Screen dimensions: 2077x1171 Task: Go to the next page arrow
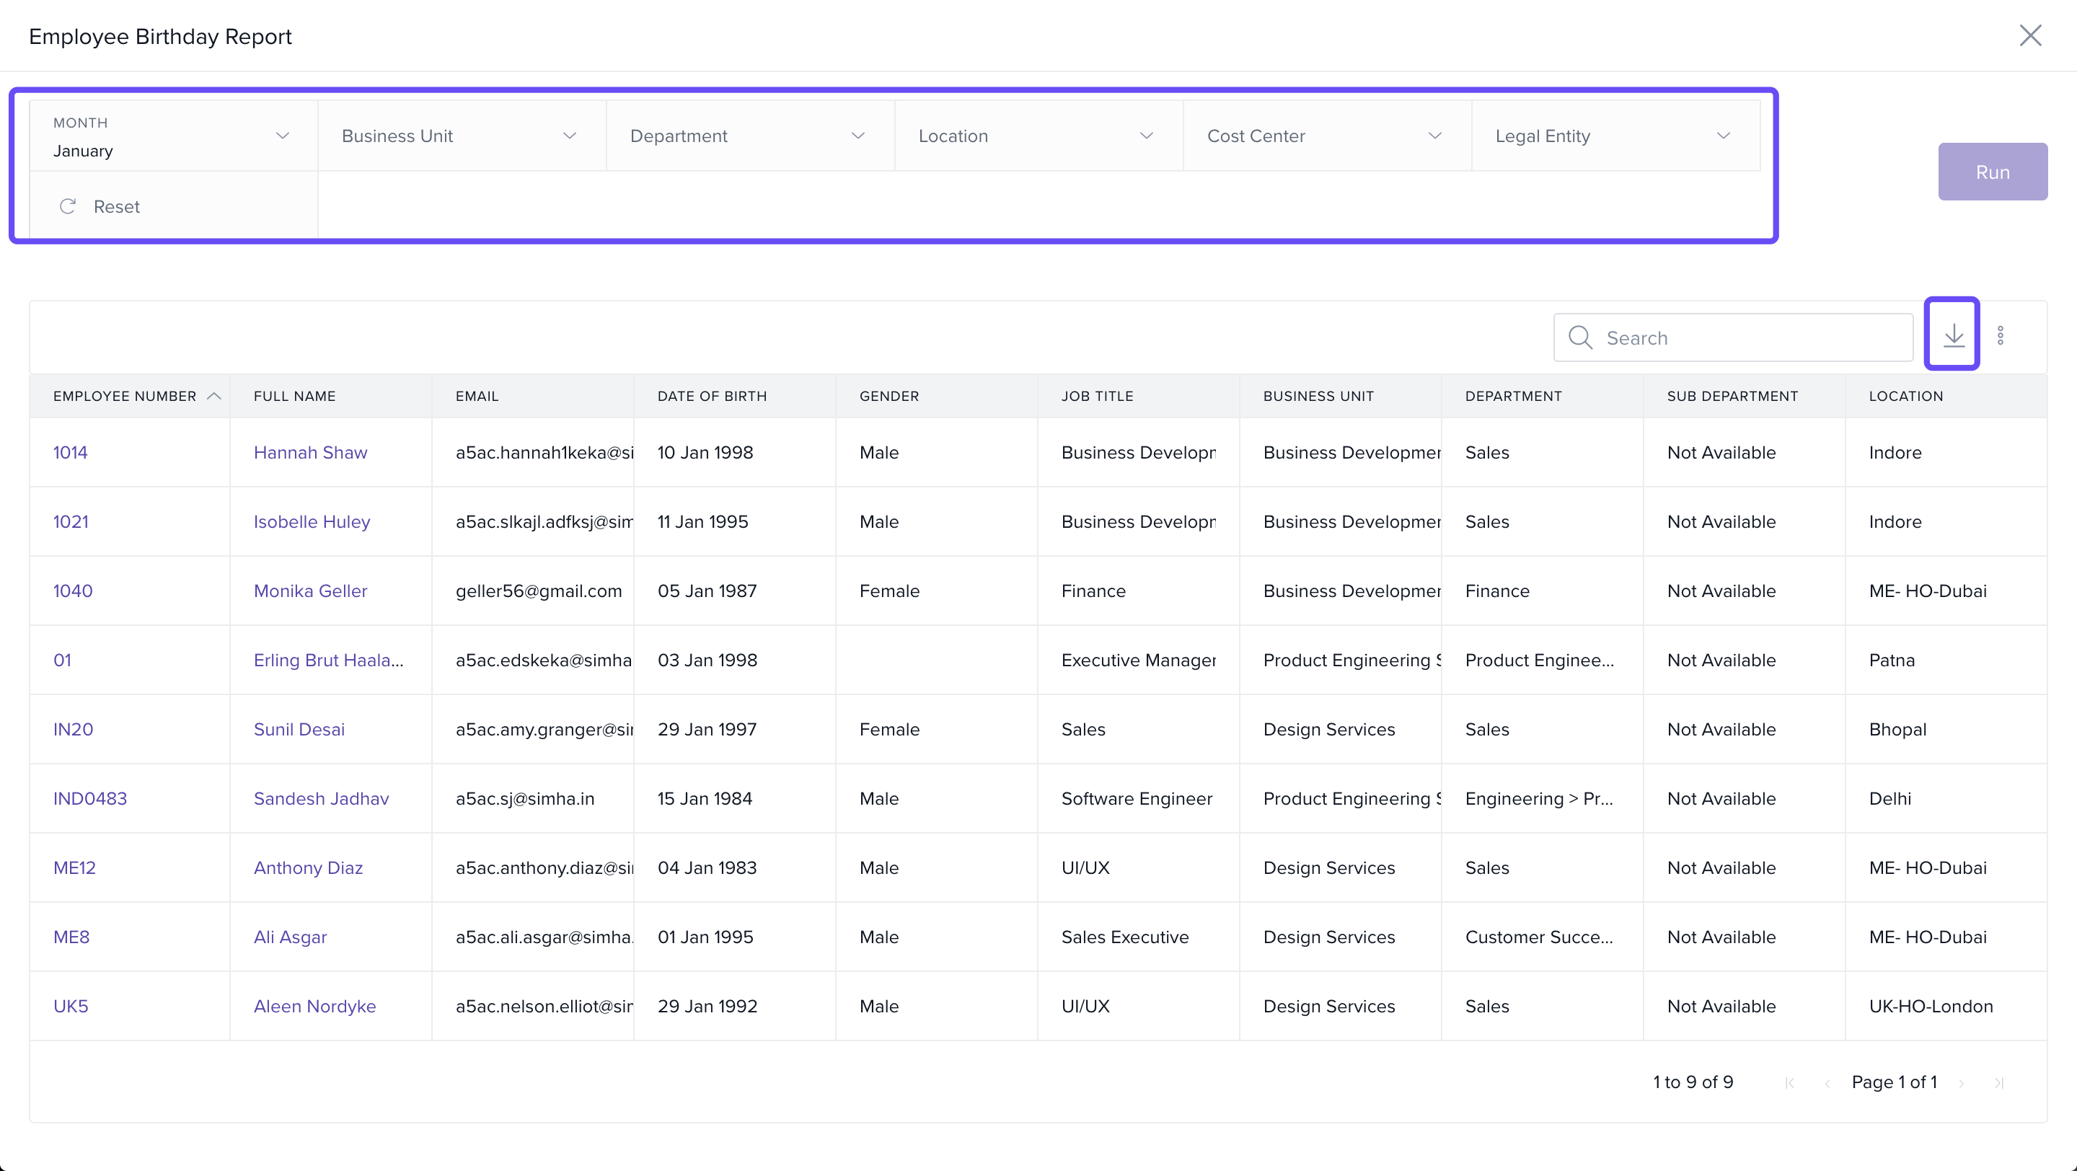[1962, 1082]
